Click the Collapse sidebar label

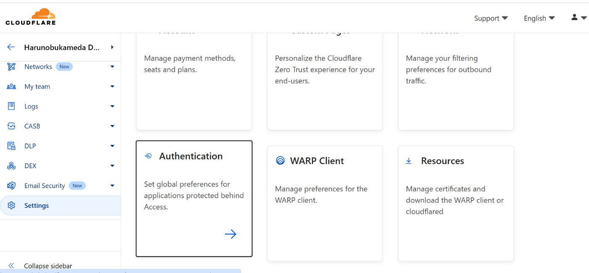click(x=48, y=266)
